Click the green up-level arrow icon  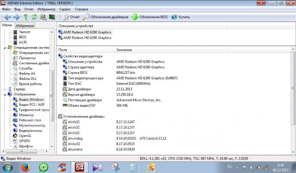coord(26,17)
